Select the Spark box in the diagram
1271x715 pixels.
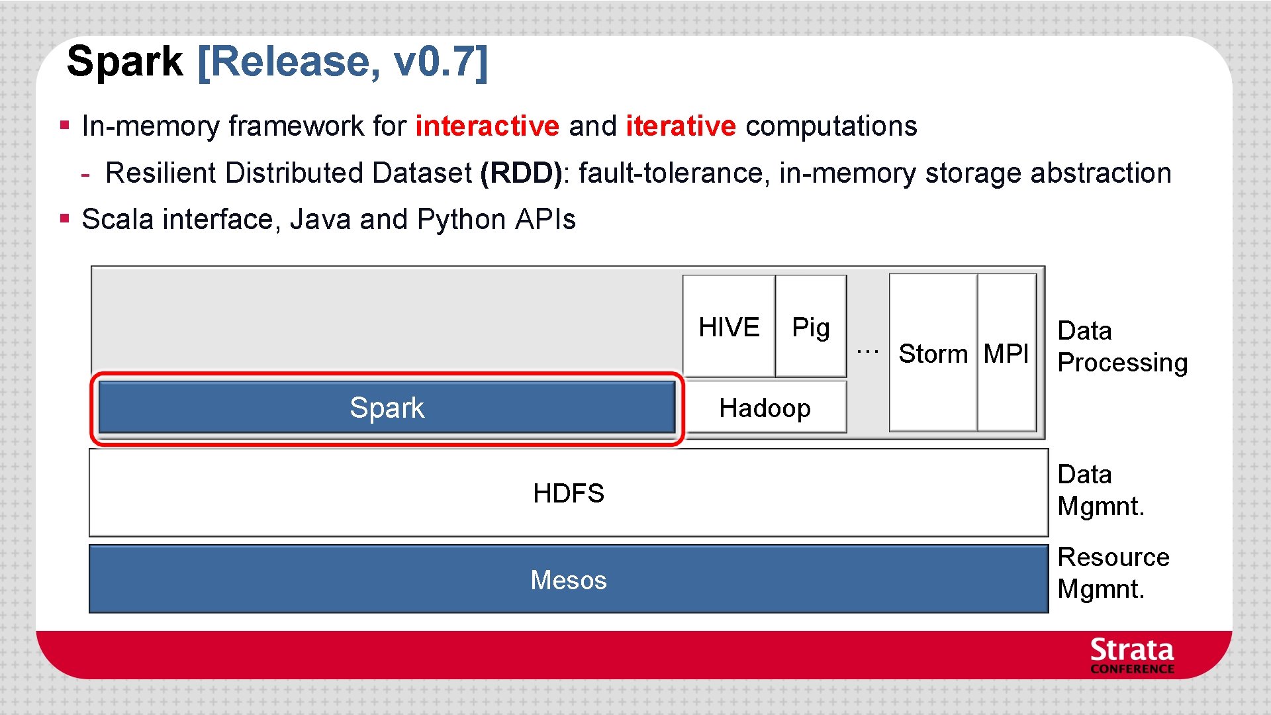pyautogui.click(x=387, y=408)
